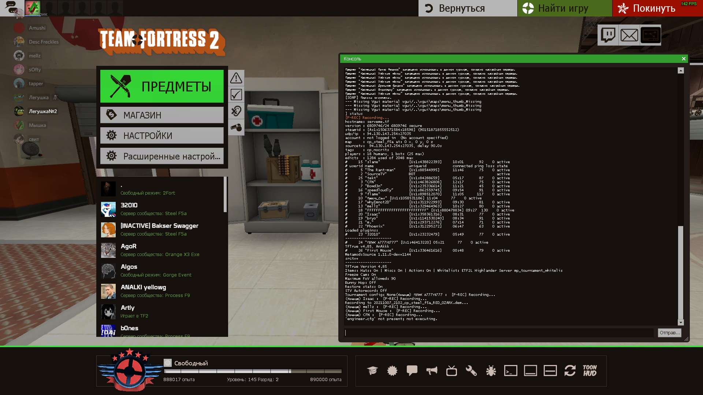Click console scrollbar up arrow
The width and height of the screenshot is (703, 395).
click(x=681, y=70)
